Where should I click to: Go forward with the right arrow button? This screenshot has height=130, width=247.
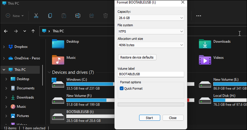[16, 31]
